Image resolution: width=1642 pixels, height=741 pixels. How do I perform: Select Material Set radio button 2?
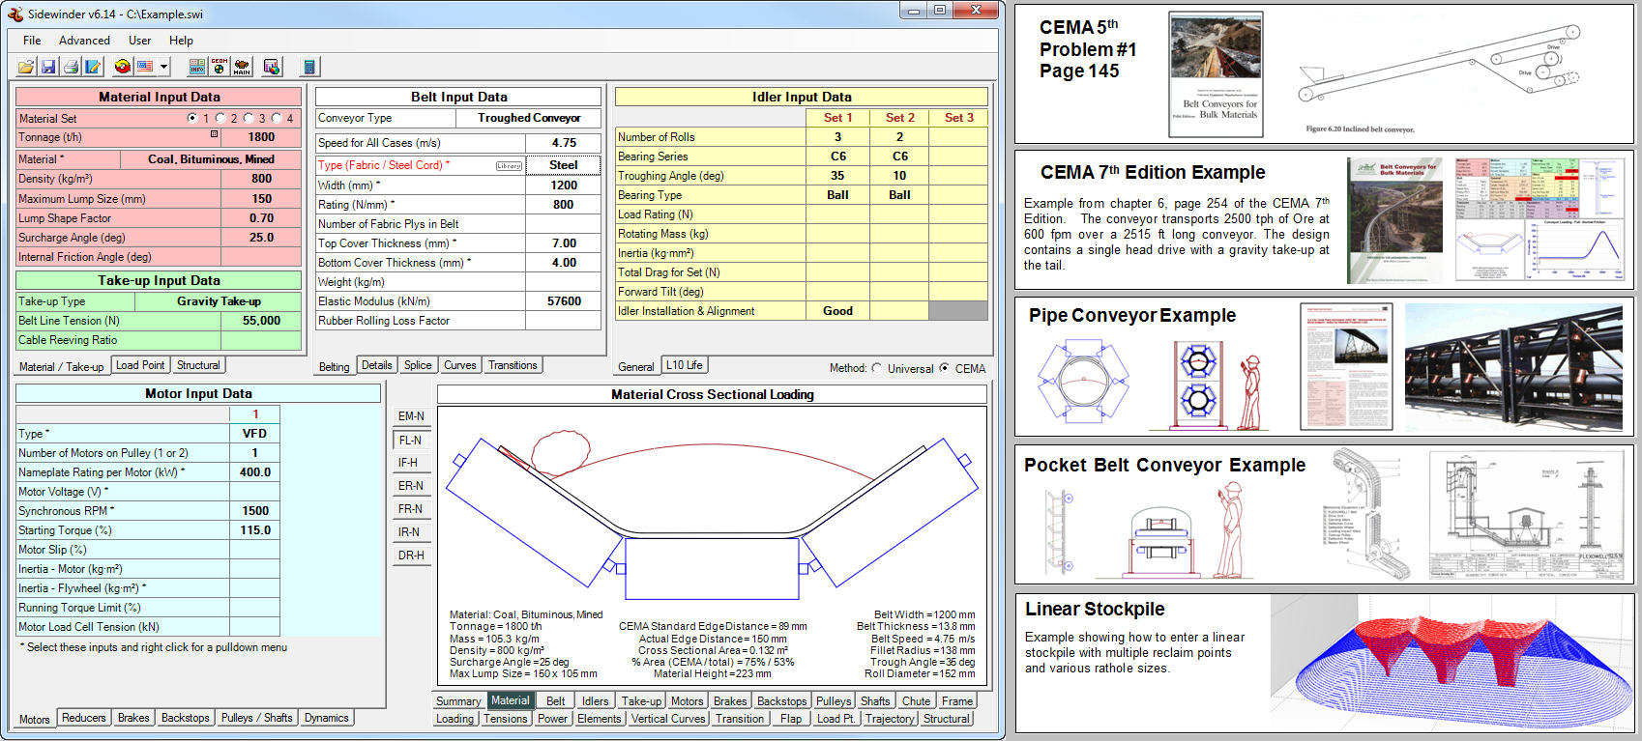[220, 118]
